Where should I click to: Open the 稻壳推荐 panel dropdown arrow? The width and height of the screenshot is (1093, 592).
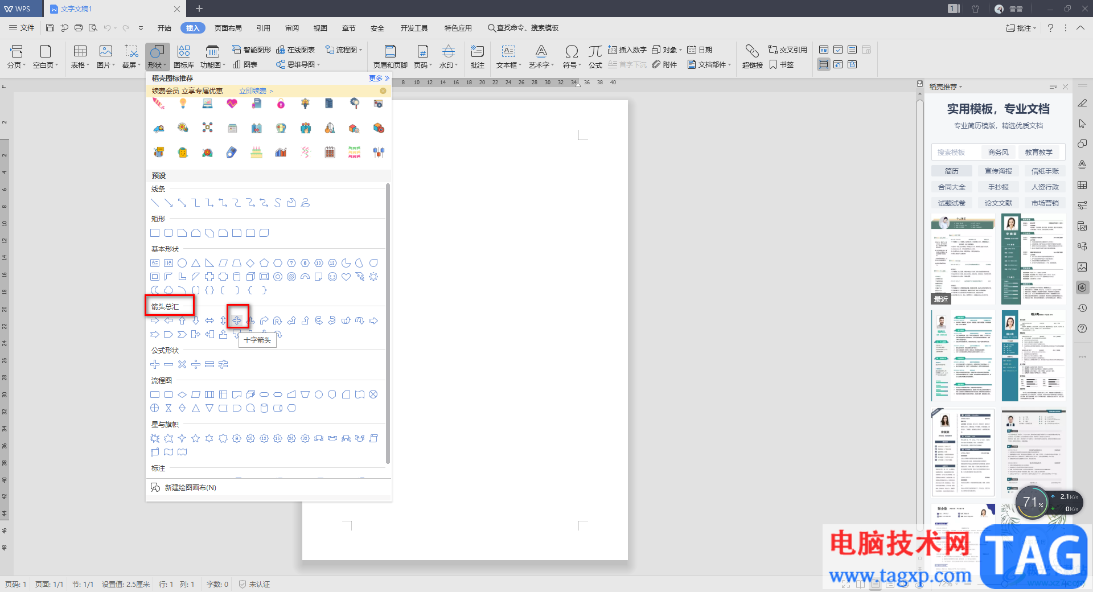(x=961, y=87)
